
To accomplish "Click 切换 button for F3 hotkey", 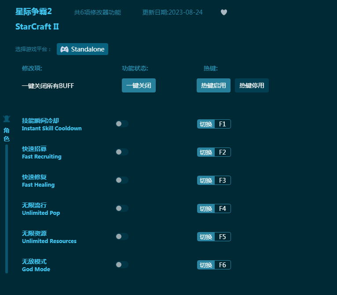I will tap(206, 181).
